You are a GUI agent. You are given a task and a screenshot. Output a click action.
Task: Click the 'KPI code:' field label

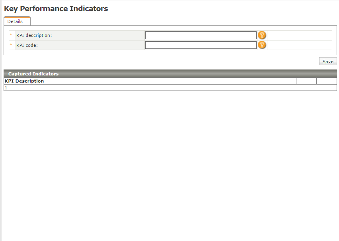click(x=27, y=45)
